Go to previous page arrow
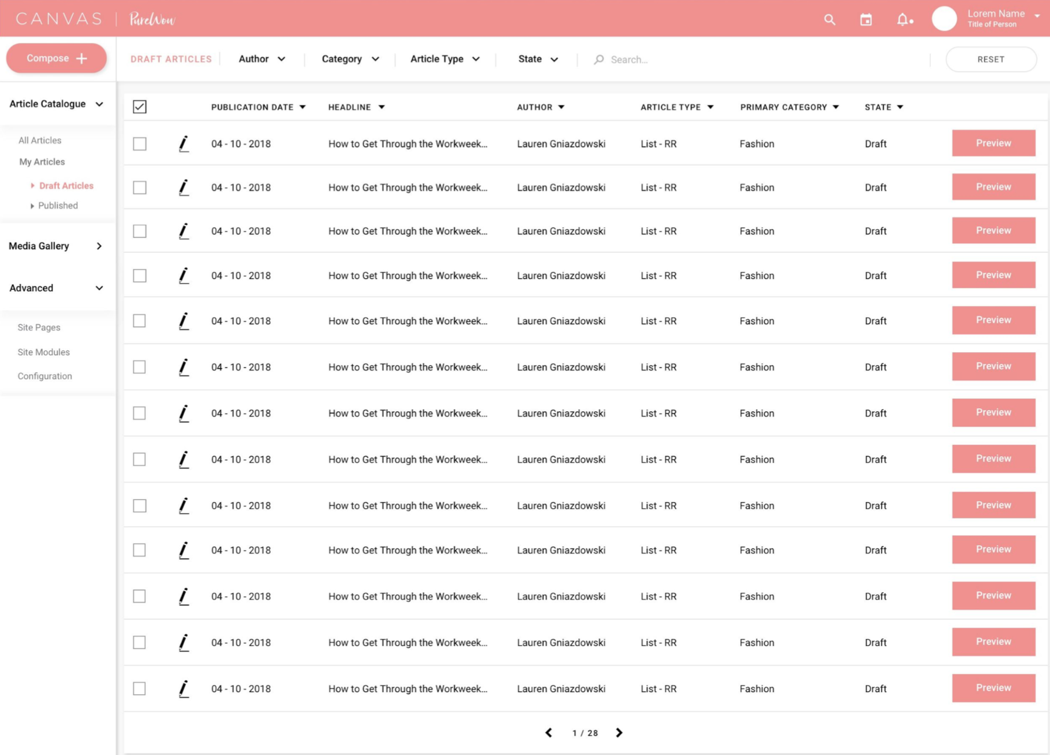The image size is (1050, 755). pyautogui.click(x=549, y=733)
